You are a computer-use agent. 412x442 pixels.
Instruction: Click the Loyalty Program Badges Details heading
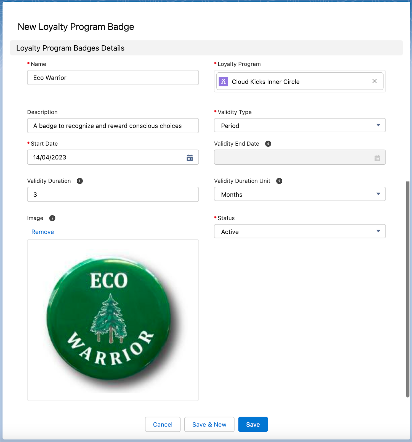pos(70,48)
